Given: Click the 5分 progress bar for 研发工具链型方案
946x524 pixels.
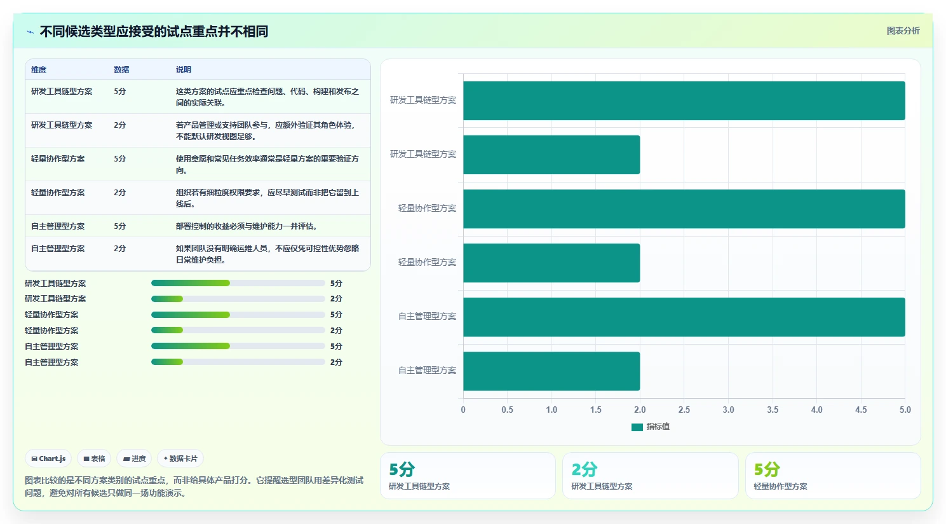Looking at the screenshot, I should [238, 283].
